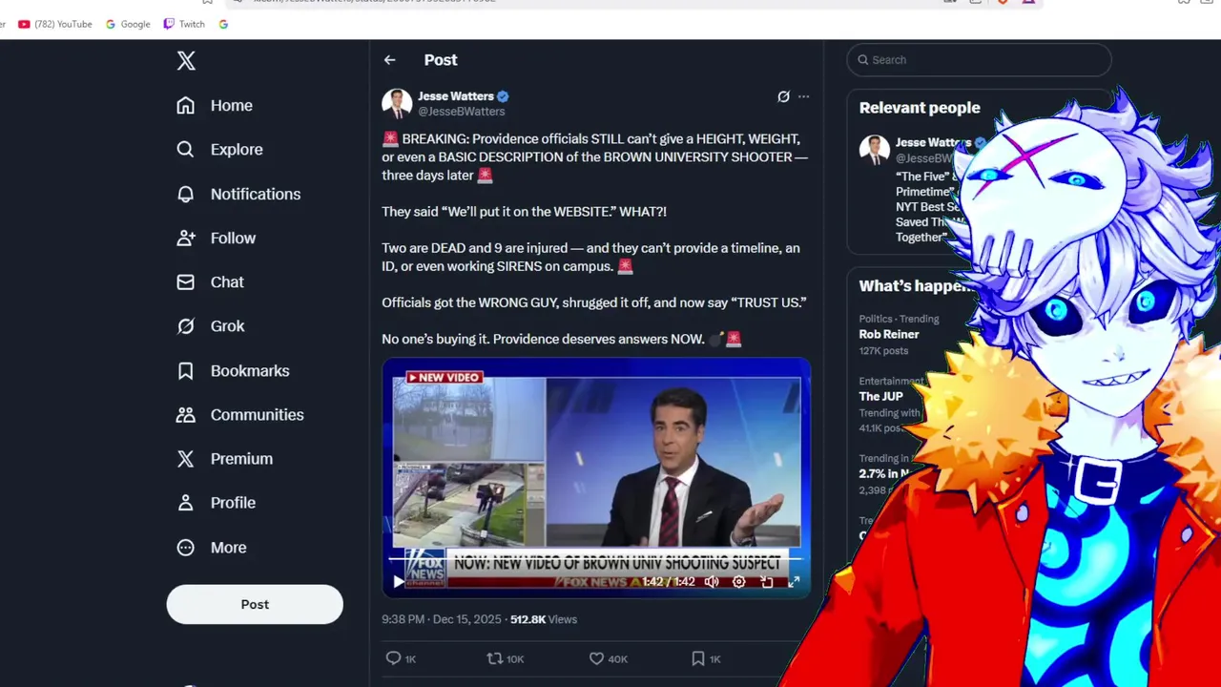Viewport: 1221px width, 687px height.
Task: Bookmark the post with 1K bookmarks
Action: [x=706, y=658]
